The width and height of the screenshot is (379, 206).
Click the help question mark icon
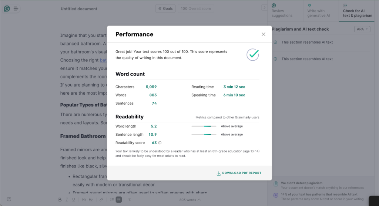pos(9,199)
